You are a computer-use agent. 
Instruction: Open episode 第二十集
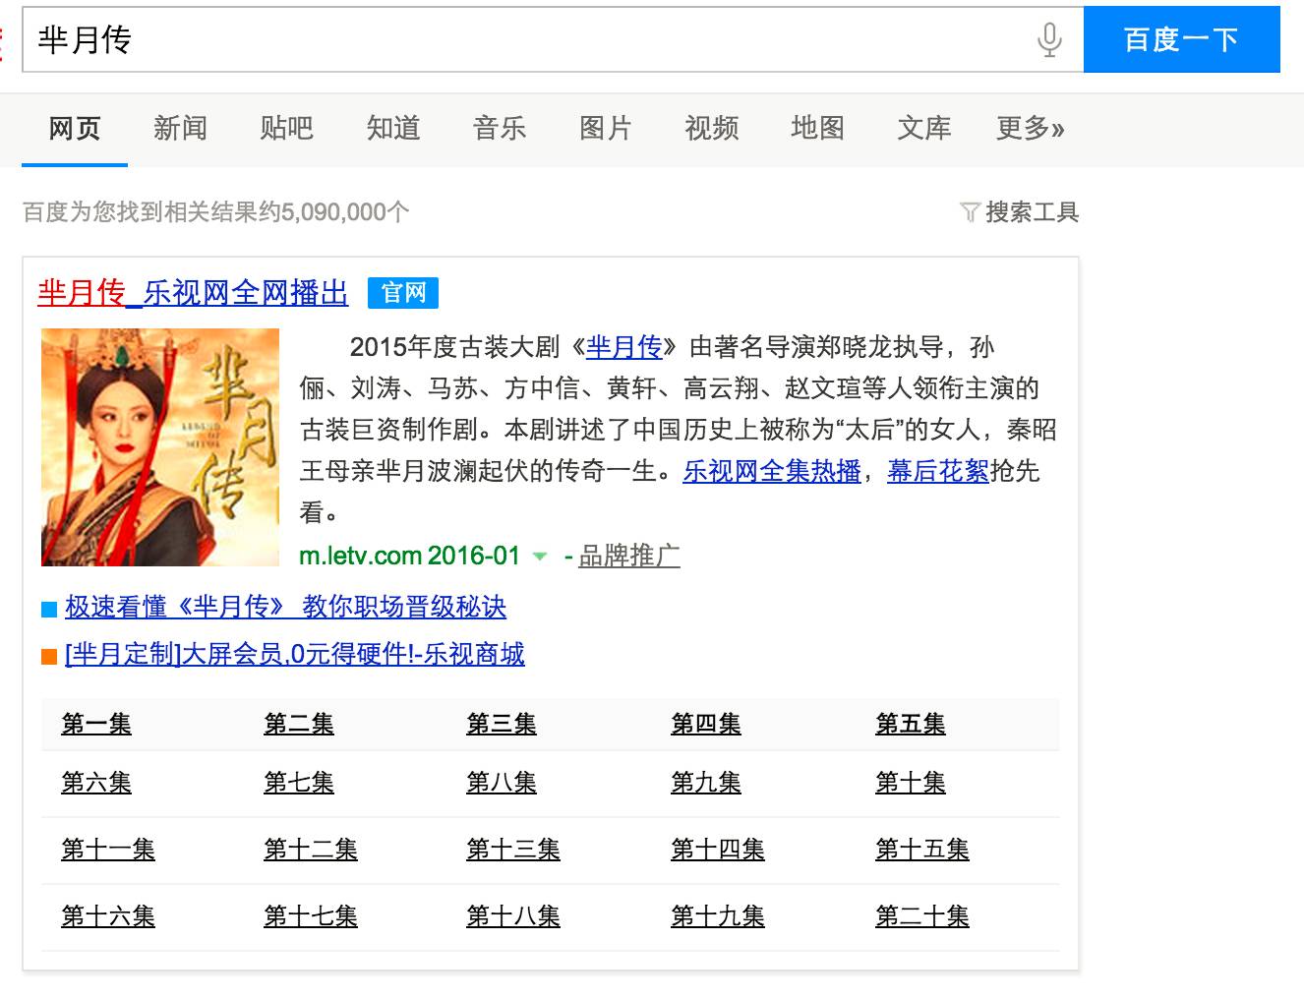[922, 916]
